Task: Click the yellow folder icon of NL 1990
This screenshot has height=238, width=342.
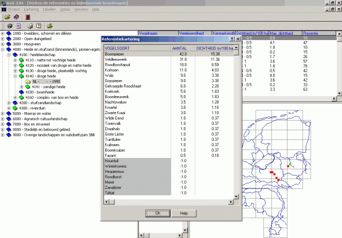Action: click(28, 82)
